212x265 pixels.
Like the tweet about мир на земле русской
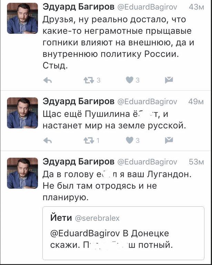[130, 140]
